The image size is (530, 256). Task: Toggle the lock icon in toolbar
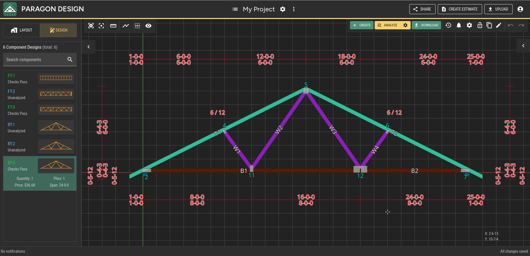[480, 25]
